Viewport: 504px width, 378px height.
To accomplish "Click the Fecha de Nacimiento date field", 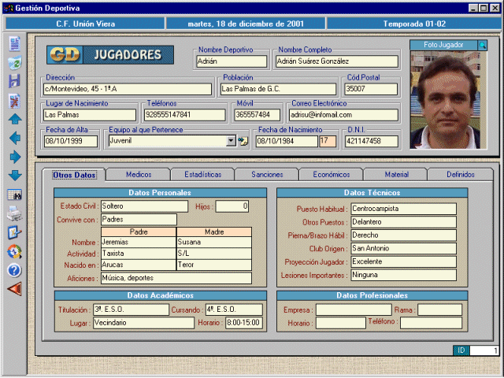I will (287, 142).
